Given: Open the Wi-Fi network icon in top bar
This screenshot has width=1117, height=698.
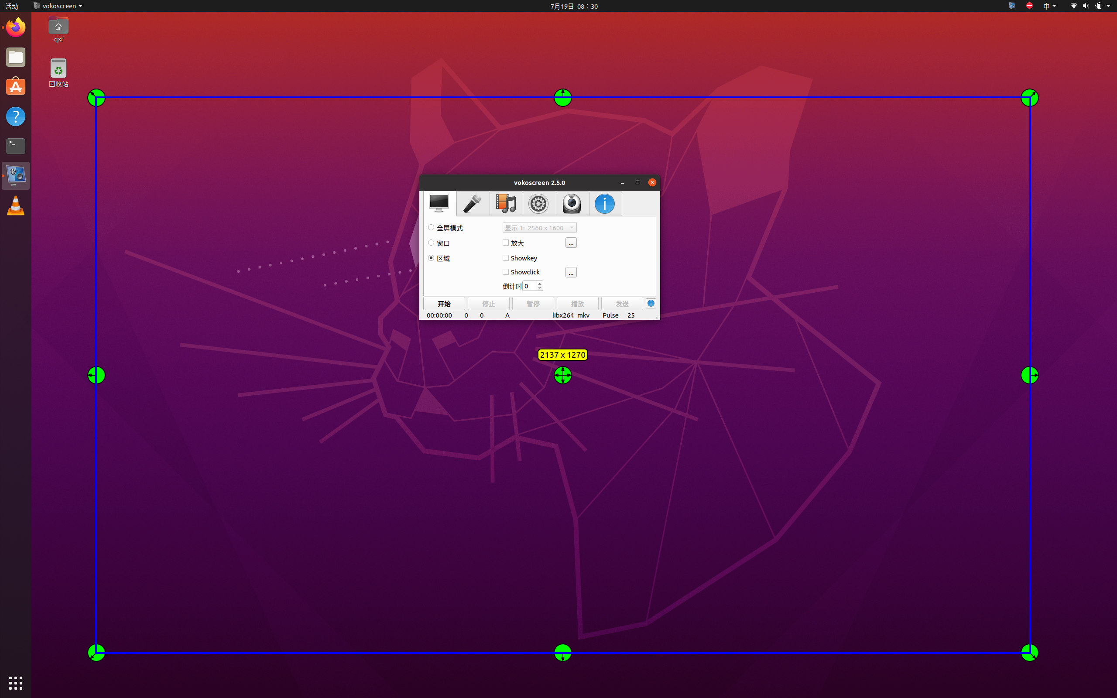Looking at the screenshot, I should 1074,6.
